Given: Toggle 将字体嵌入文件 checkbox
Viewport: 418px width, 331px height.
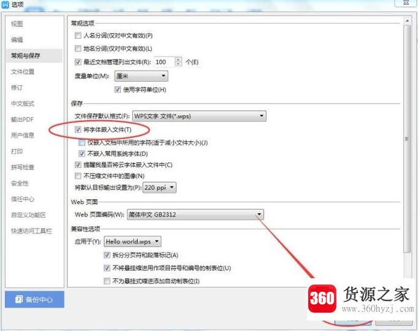Looking at the screenshot, I should tap(78, 129).
